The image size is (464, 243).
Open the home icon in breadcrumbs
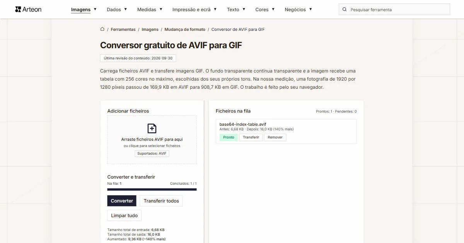click(102, 29)
